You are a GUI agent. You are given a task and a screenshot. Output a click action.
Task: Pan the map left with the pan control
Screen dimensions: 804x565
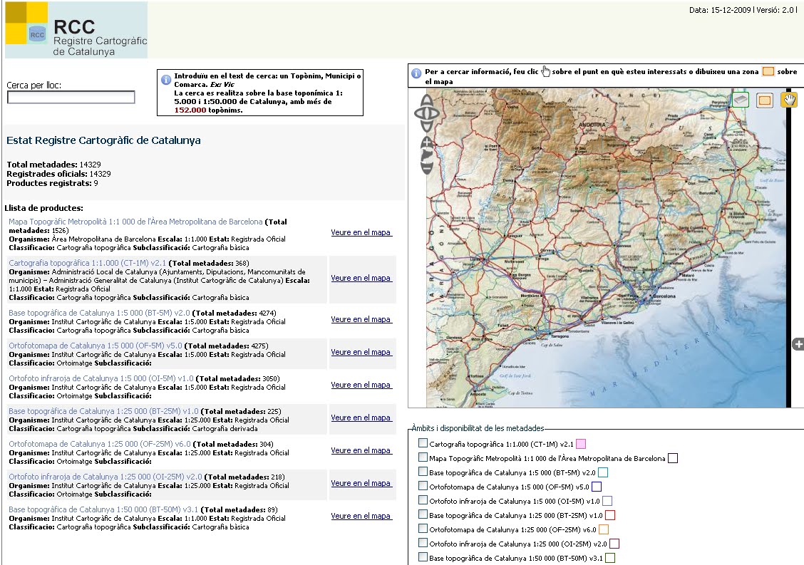tap(419, 113)
